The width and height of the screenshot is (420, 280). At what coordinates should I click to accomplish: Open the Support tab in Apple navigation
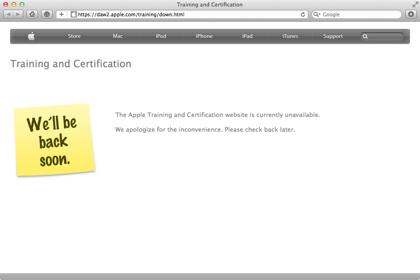coord(333,36)
